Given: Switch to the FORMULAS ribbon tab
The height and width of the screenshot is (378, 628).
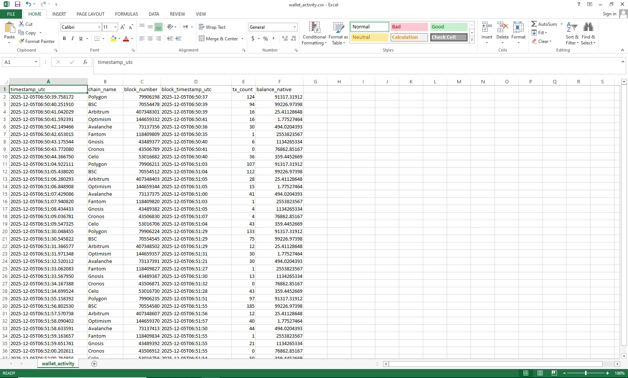Looking at the screenshot, I should coord(126,14).
